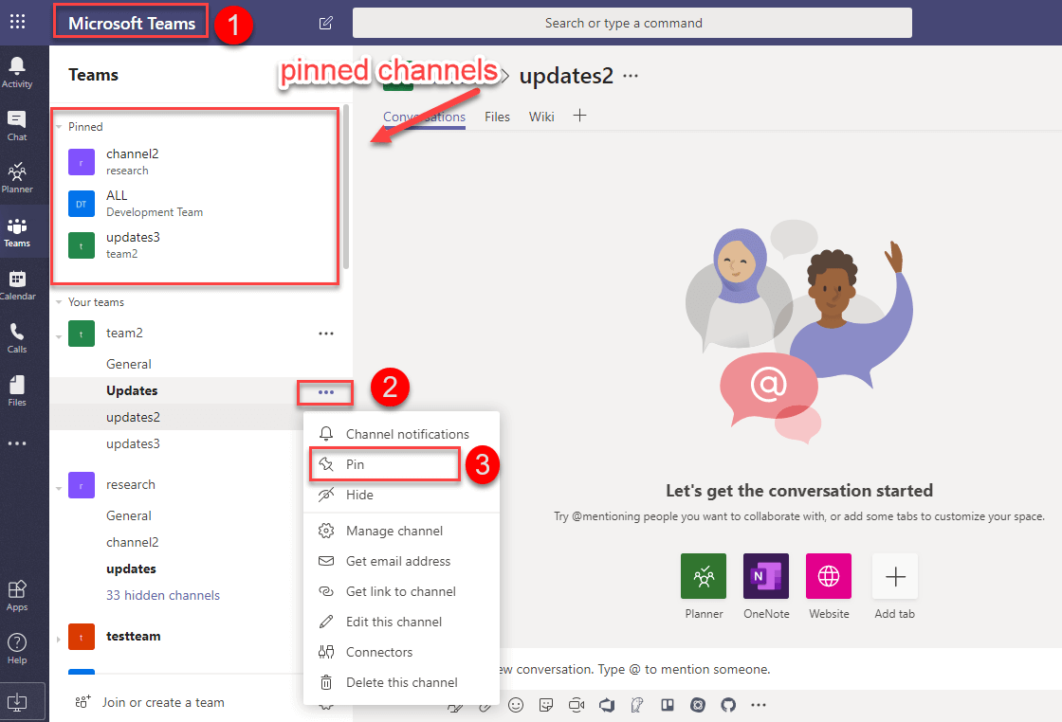The image size is (1062, 722).
Task: Open more options for Updates channel
Action: pos(326,392)
